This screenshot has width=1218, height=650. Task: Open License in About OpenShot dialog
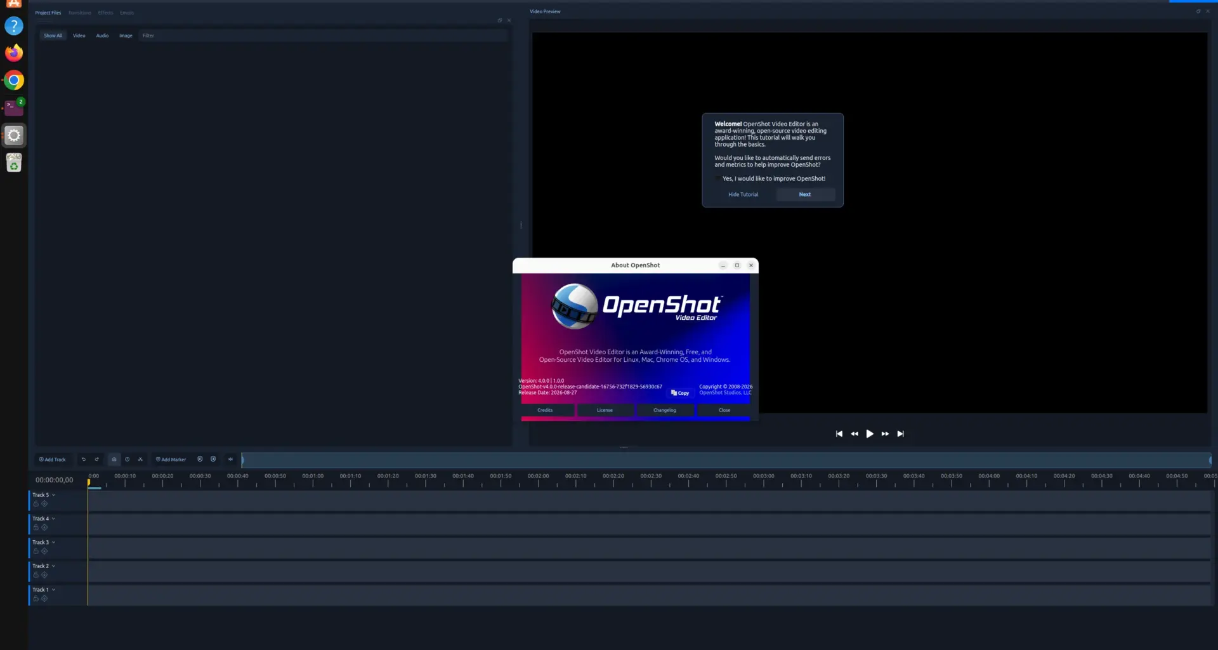[605, 410]
